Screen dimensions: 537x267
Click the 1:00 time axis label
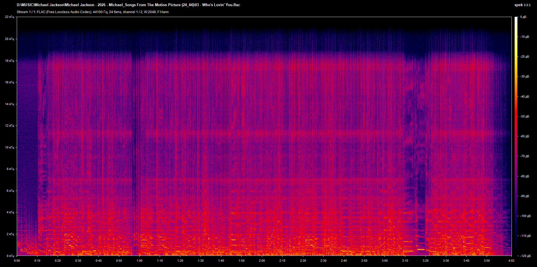pos(139,261)
